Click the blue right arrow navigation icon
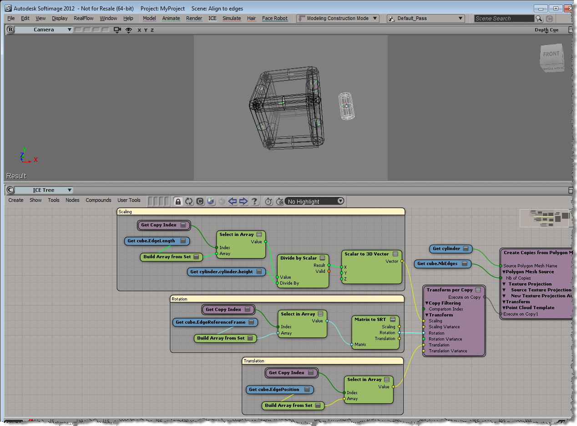Screen dimensions: 577x426 [243, 201]
